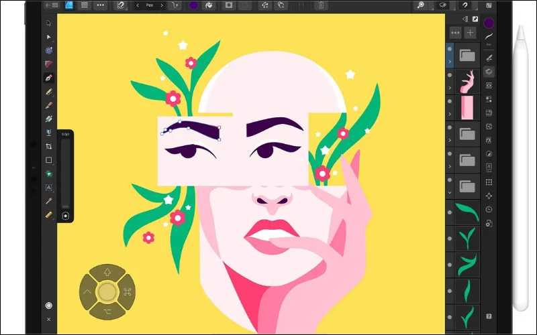Return to gallery via back arrow
The height and width of the screenshot is (335, 537).
point(52,5)
